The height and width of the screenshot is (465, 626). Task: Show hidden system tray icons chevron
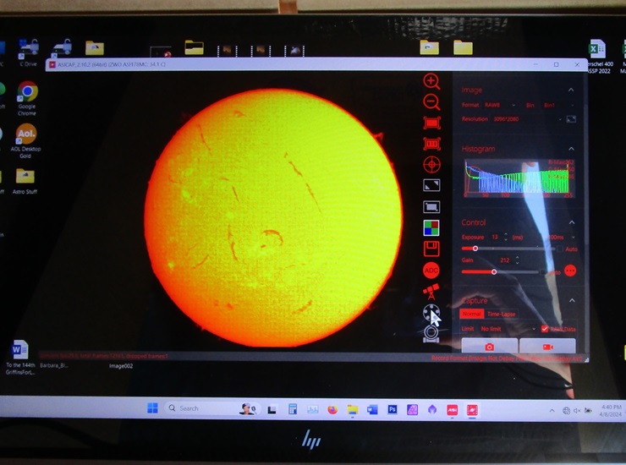point(552,410)
